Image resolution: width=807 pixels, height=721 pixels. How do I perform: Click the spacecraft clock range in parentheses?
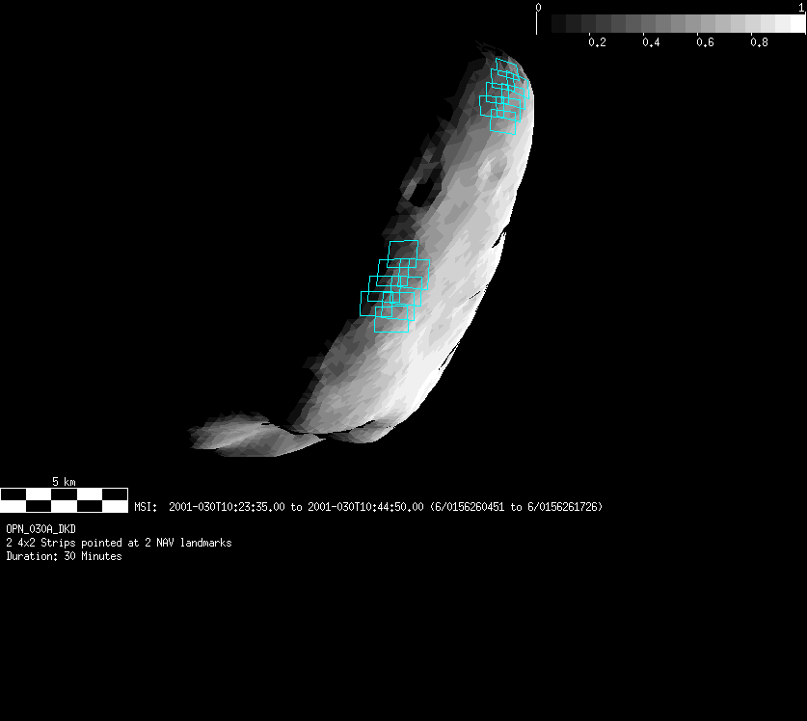click(x=516, y=507)
